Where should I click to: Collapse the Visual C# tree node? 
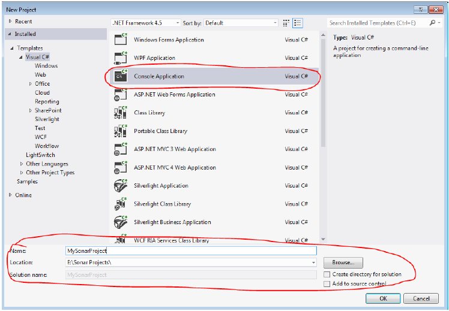[x=21, y=57]
